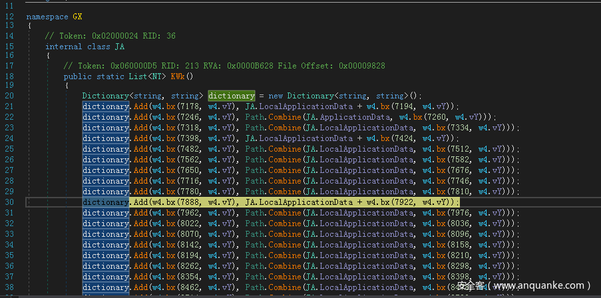Click the number 7888 on the highlighted line
The width and height of the screenshot is (601, 298).
click(x=190, y=202)
